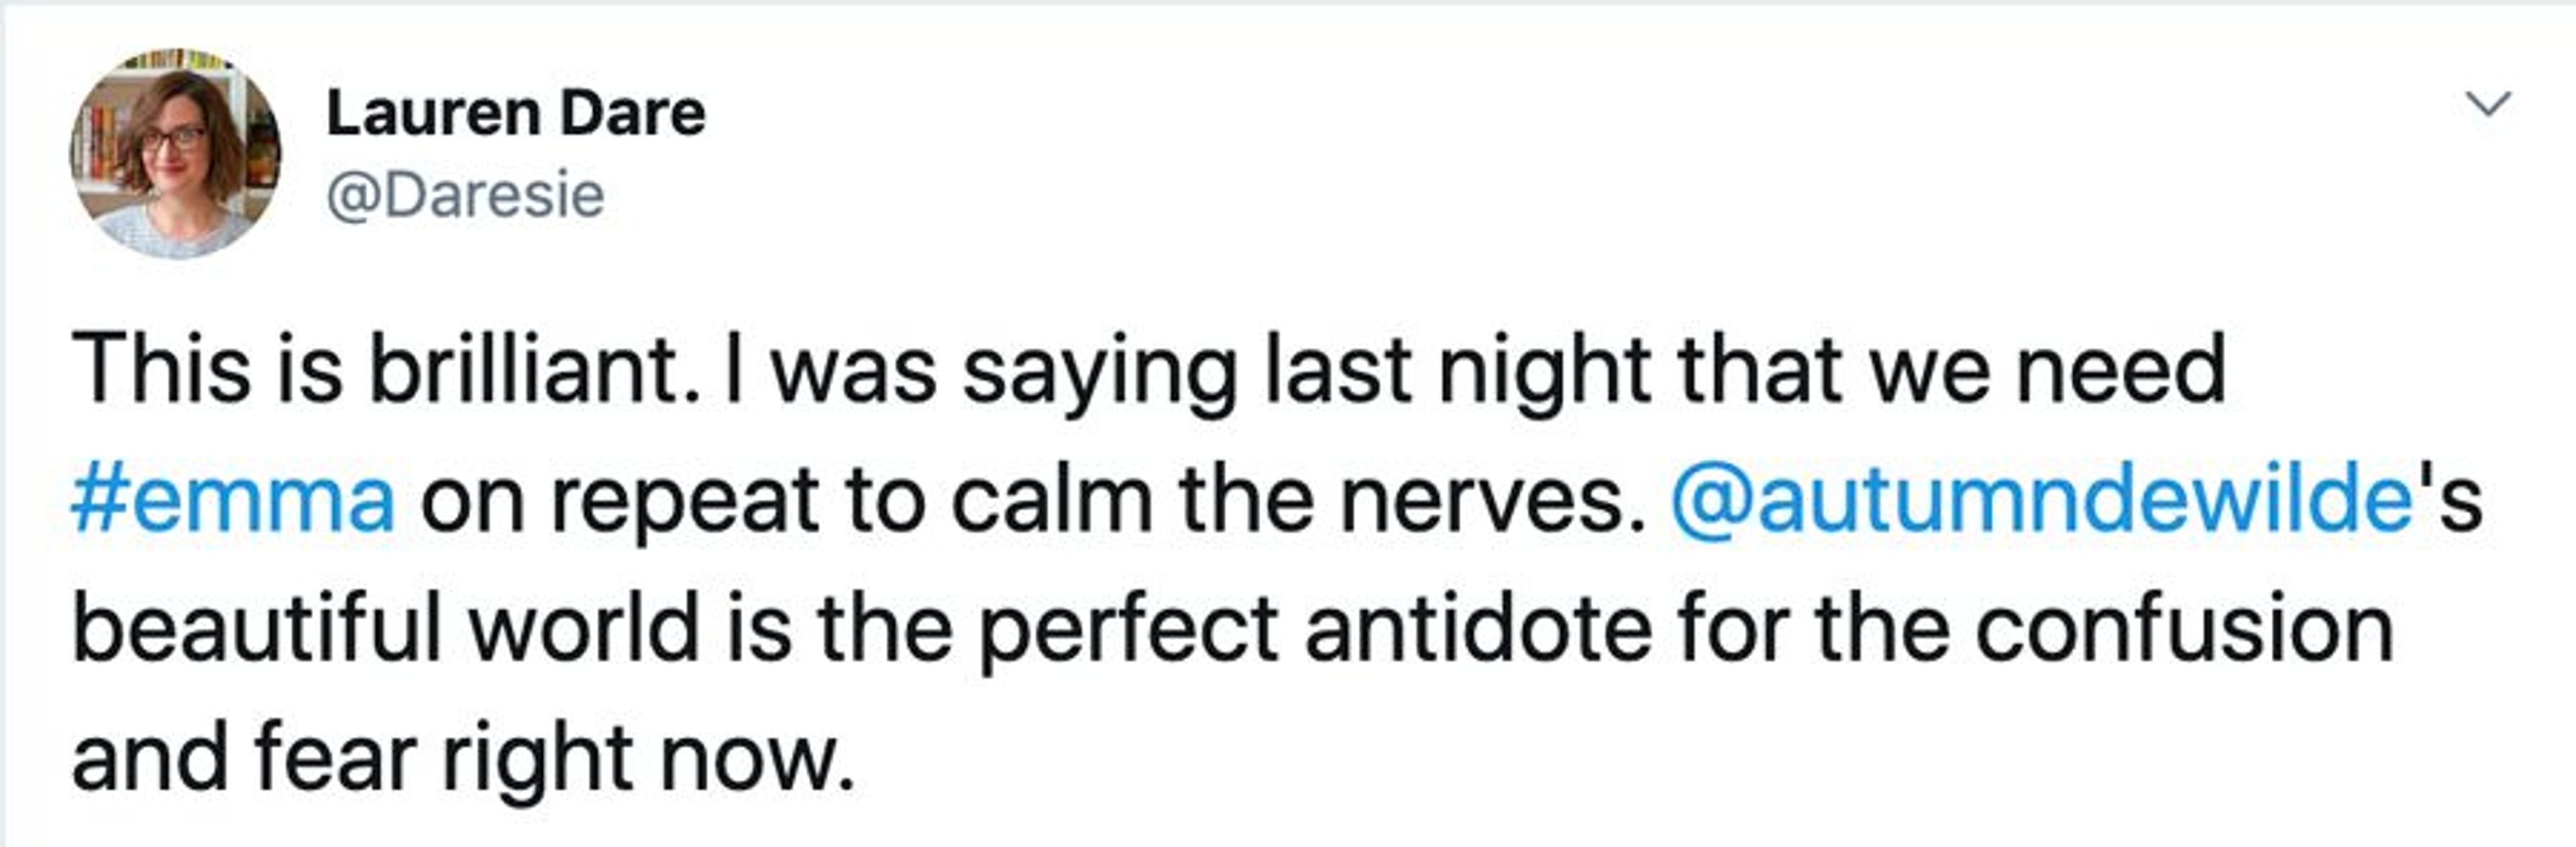
Task: Click the display name Lauren Dare
Action: point(516,114)
